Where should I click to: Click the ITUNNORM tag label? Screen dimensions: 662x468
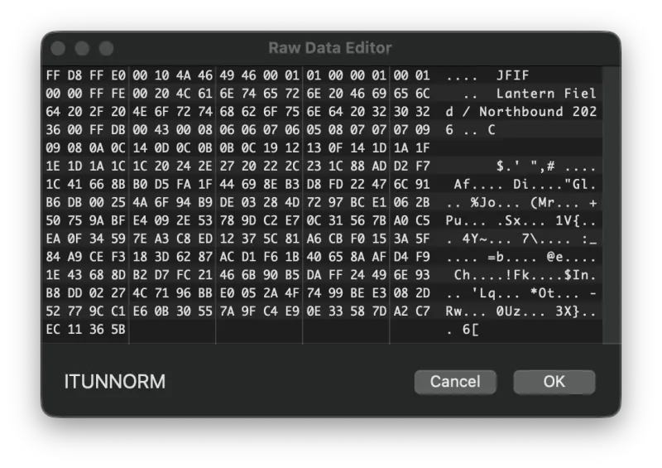115,382
